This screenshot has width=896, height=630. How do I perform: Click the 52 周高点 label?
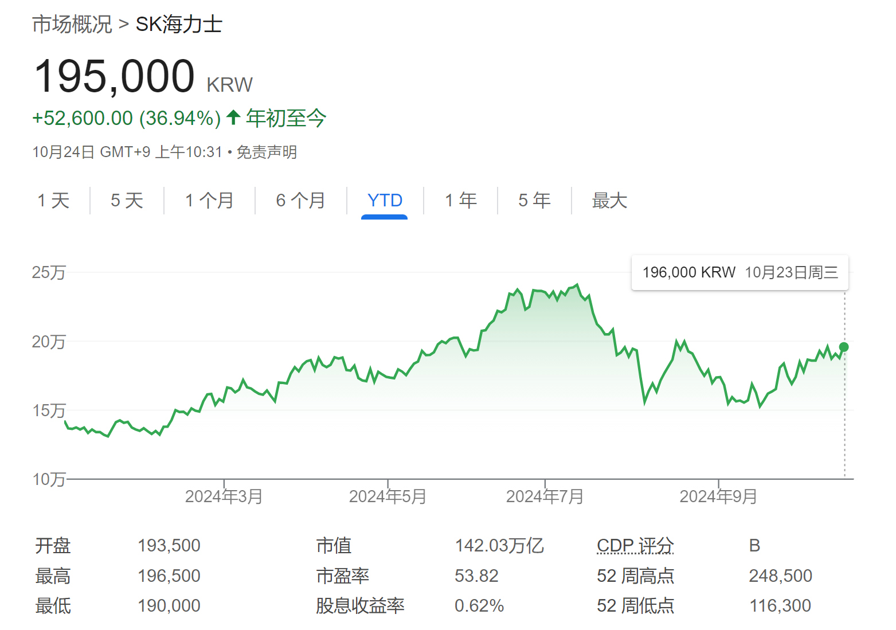click(x=635, y=576)
